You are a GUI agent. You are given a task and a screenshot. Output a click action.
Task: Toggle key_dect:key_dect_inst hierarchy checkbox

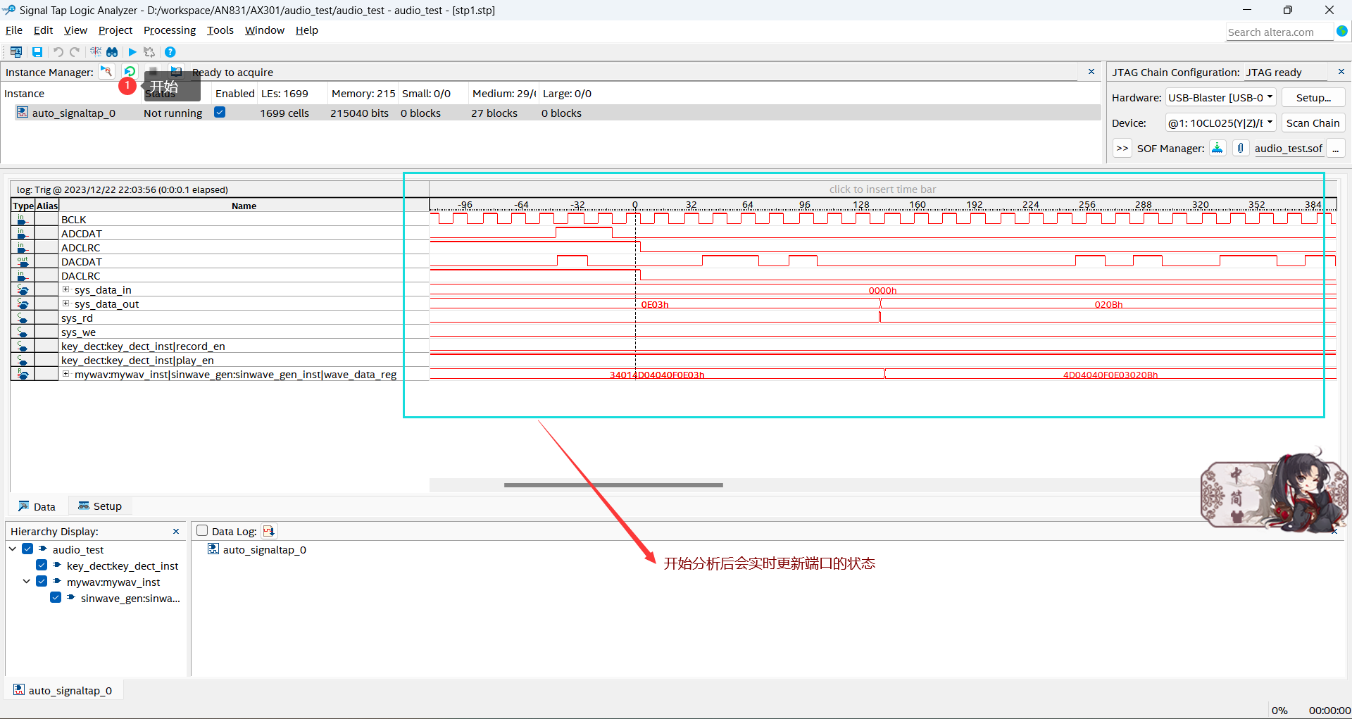click(42, 565)
